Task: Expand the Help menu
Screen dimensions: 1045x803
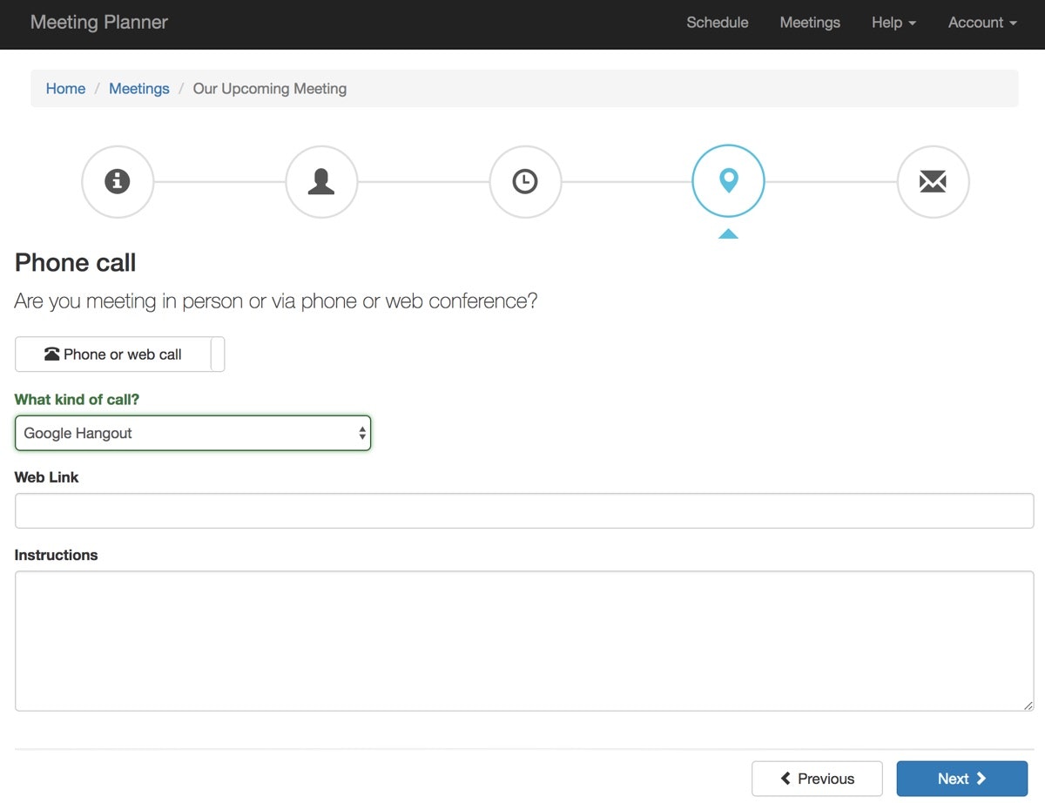Action: [893, 23]
